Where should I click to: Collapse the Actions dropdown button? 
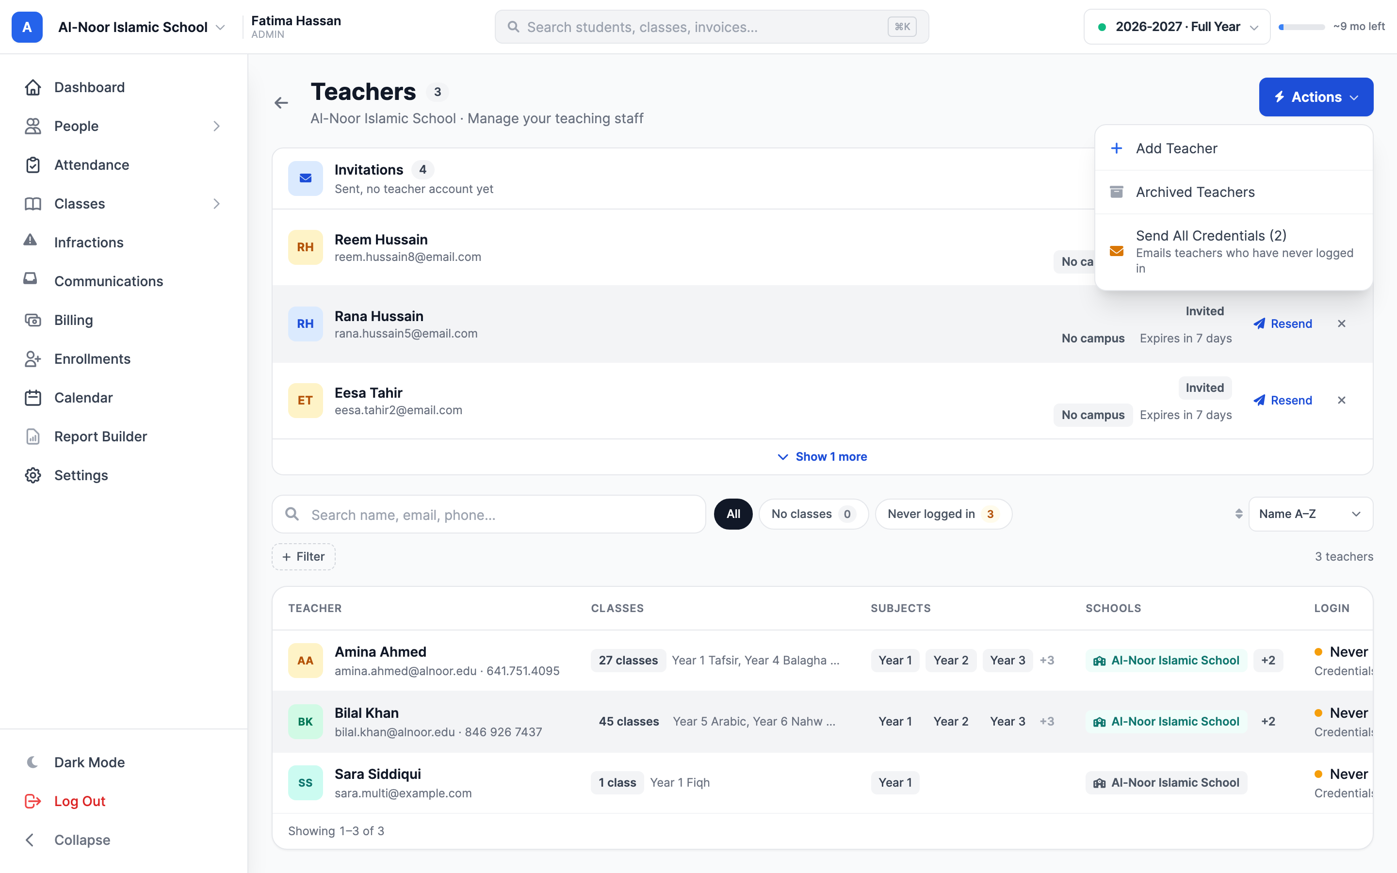[x=1316, y=97]
